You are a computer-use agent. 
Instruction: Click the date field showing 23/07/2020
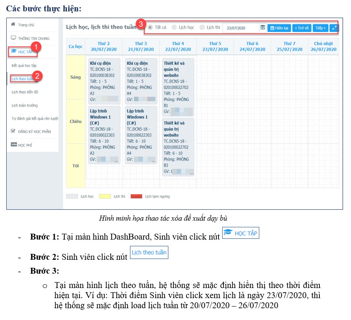[x=241, y=28]
